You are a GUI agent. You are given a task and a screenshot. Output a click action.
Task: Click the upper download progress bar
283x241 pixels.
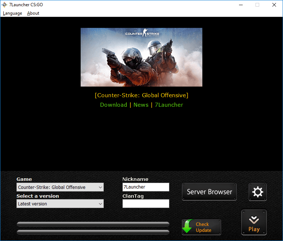point(93,224)
